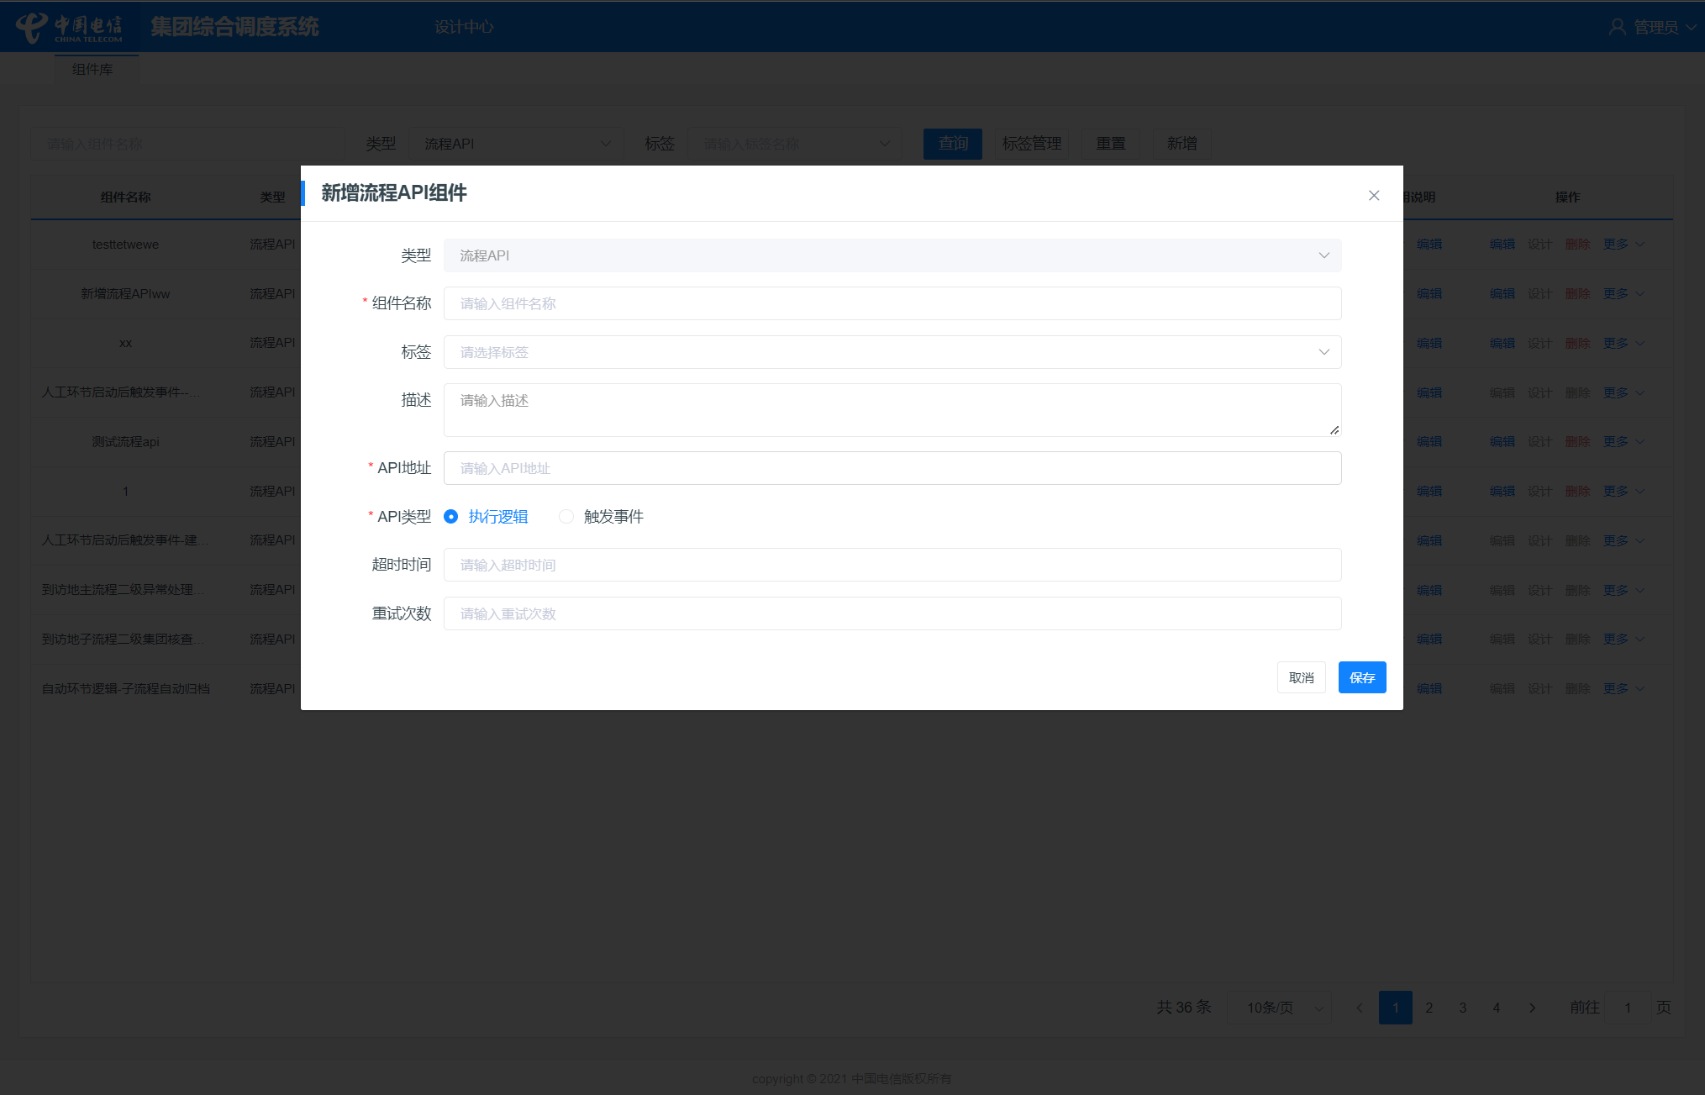
Task: Click the 取消 button
Action: click(x=1301, y=677)
